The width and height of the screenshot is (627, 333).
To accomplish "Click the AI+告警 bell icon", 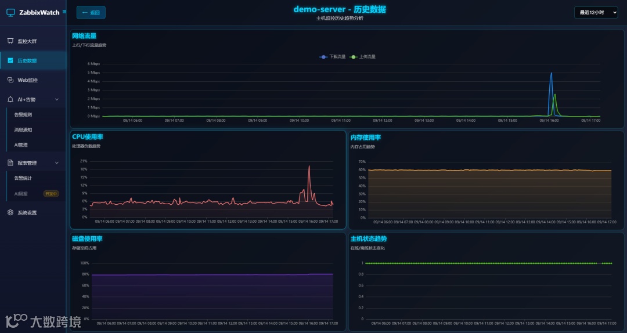I will pyautogui.click(x=10, y=99).
